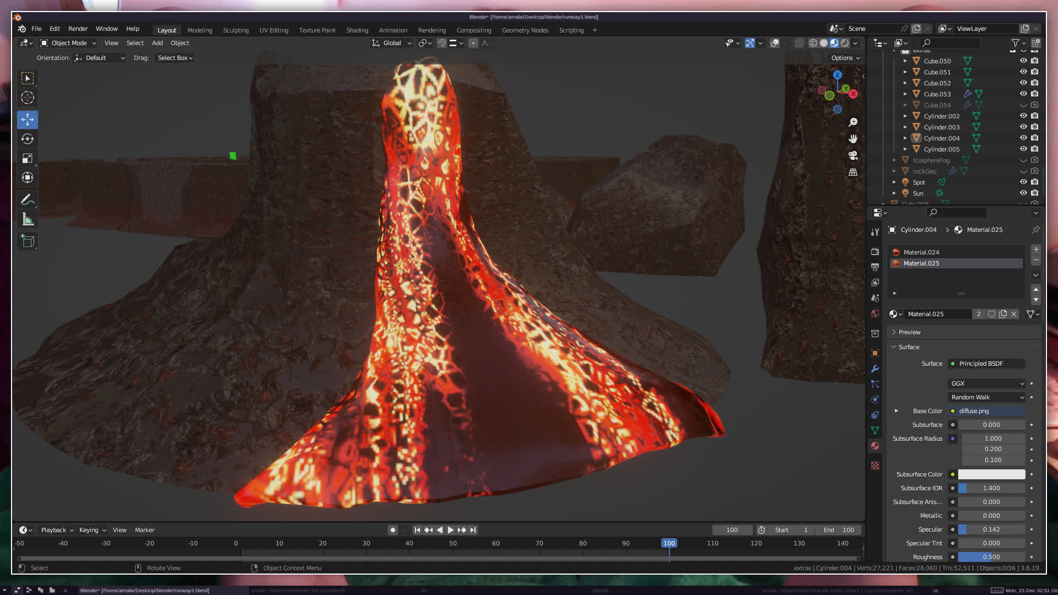Disable render for Cylinder.005
This screenshot has width=1058, height=595.
pyautogui.click(x=1035, y=149)
